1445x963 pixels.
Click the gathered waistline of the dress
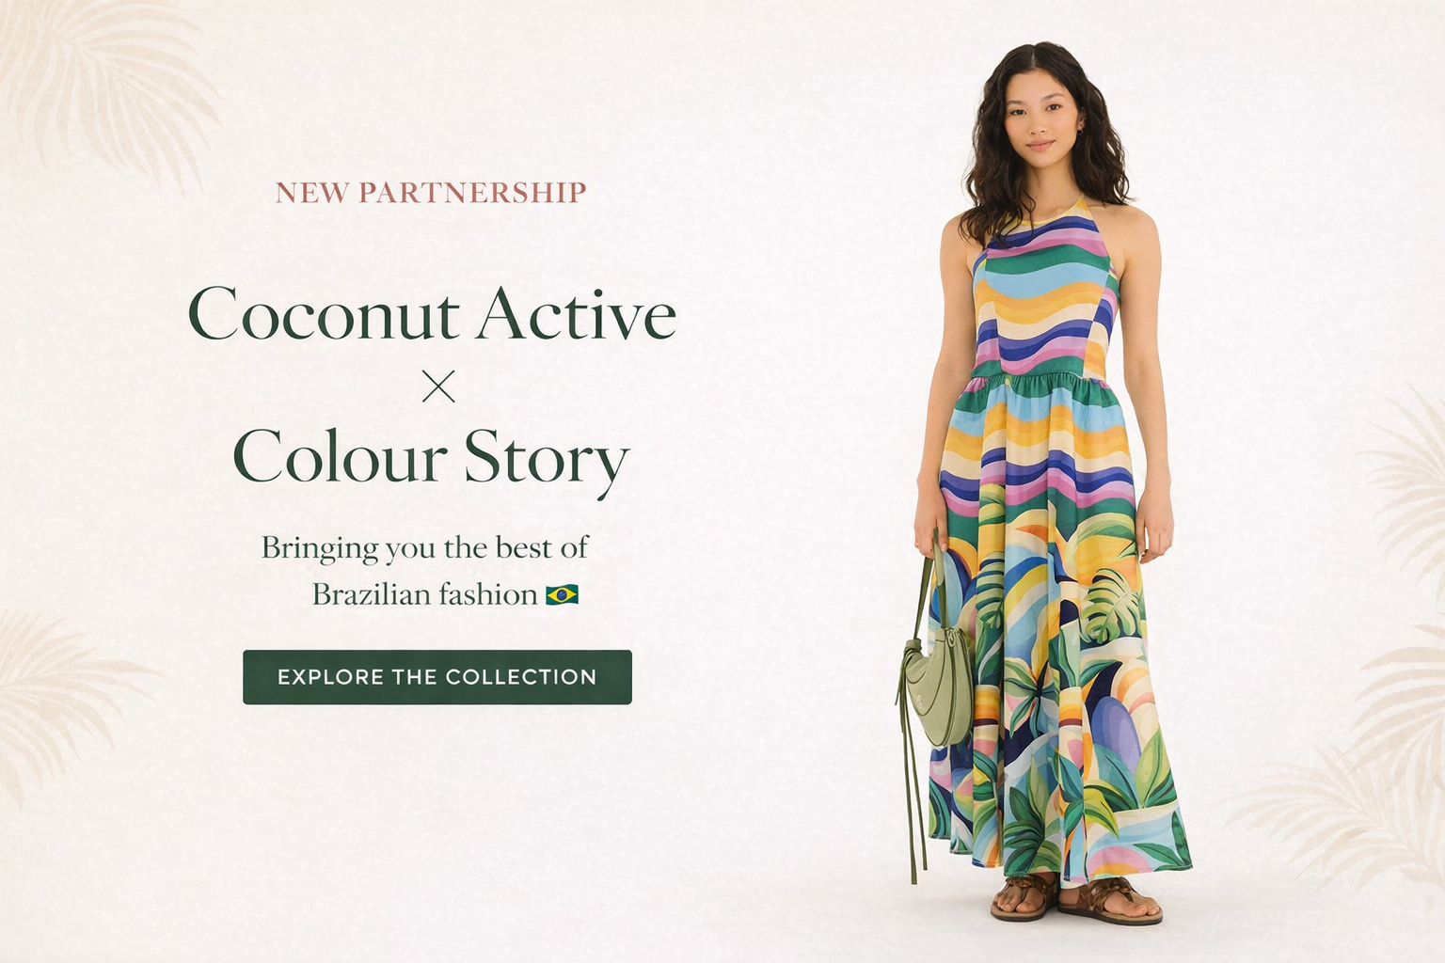[1044, 381]
